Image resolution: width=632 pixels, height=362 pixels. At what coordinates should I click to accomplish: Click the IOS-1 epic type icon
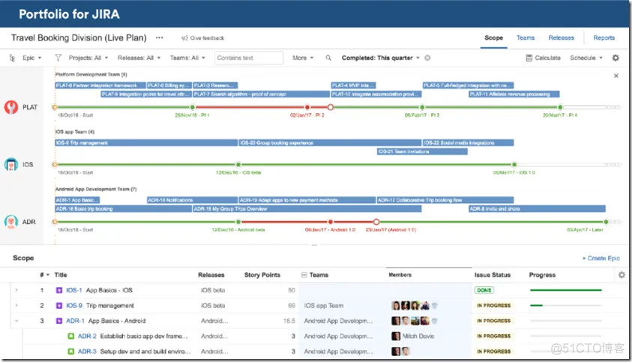coord(59,290)
